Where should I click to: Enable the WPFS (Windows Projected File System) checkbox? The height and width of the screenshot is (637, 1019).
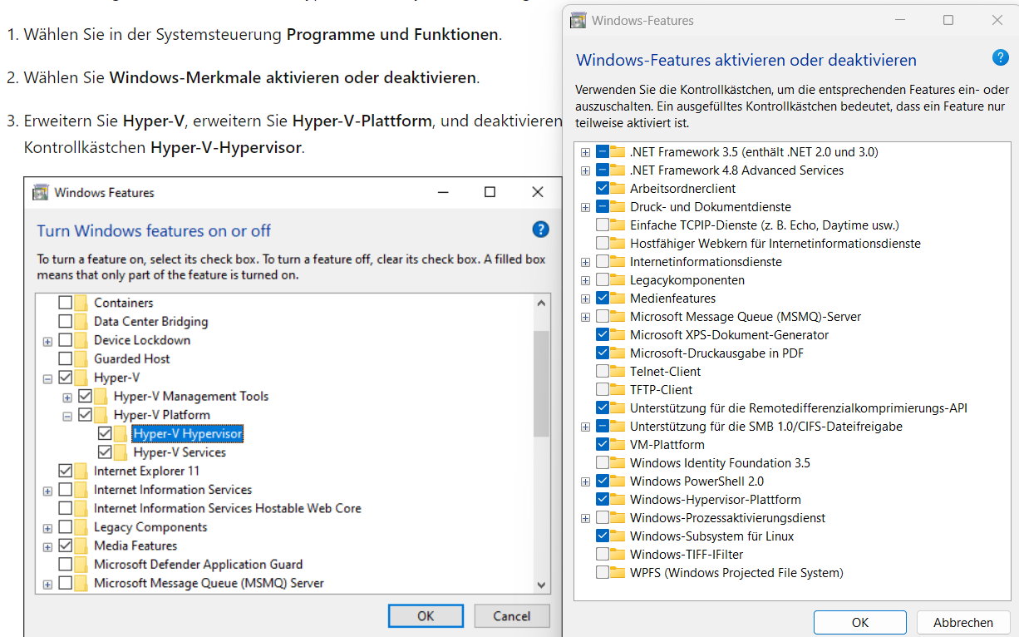tap(603, 572)
